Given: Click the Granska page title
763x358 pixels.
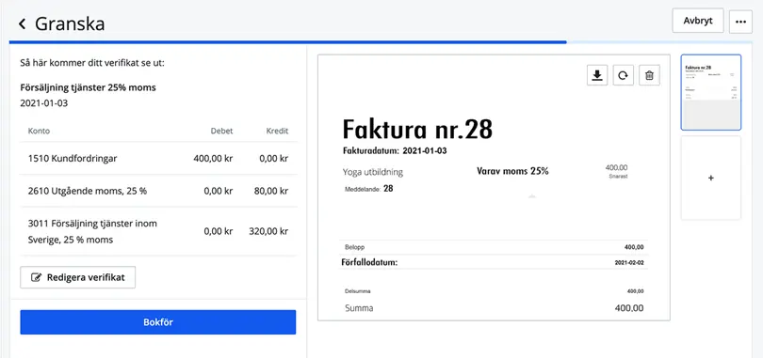Looking at the screenshot, I should click(x=70, y=23).
